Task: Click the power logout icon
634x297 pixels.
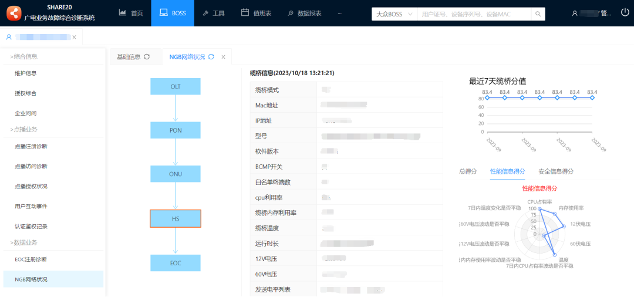Action: click(625, 12)
